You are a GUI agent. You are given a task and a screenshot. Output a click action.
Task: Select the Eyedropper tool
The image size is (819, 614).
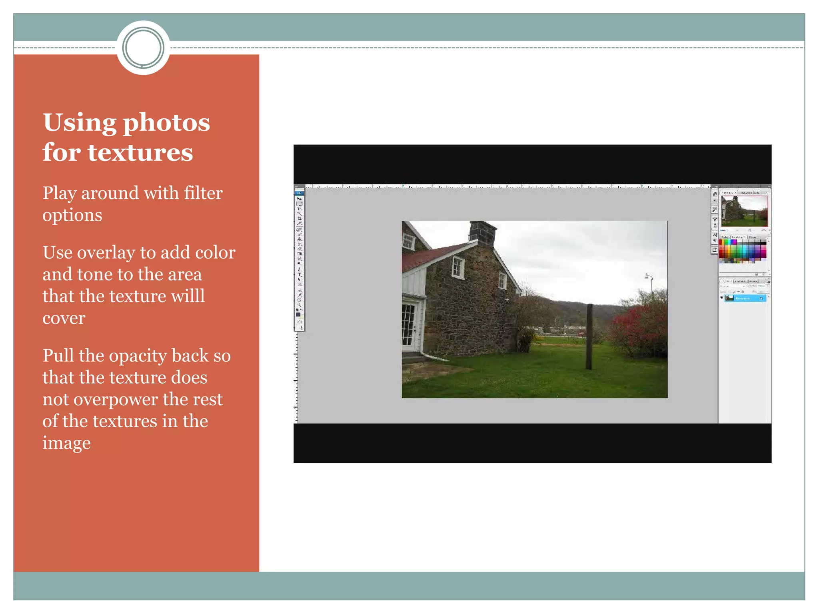300,295
